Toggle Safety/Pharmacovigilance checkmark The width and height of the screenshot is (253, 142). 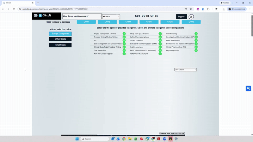click(x=160, y=37)
